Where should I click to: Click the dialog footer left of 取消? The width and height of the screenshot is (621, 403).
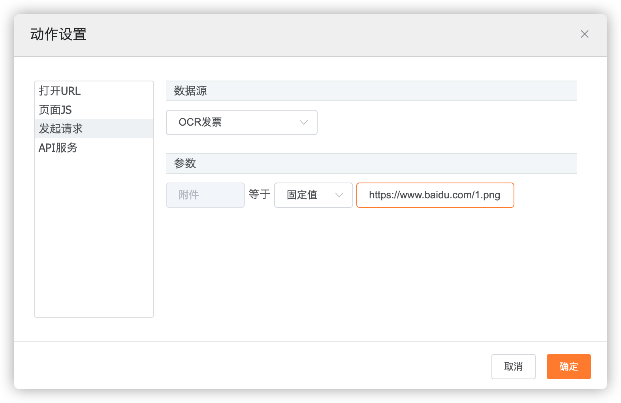click(x=253, y=366)
